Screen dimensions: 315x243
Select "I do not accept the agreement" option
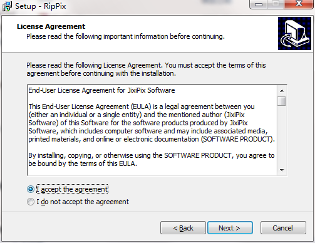(31, 202)
